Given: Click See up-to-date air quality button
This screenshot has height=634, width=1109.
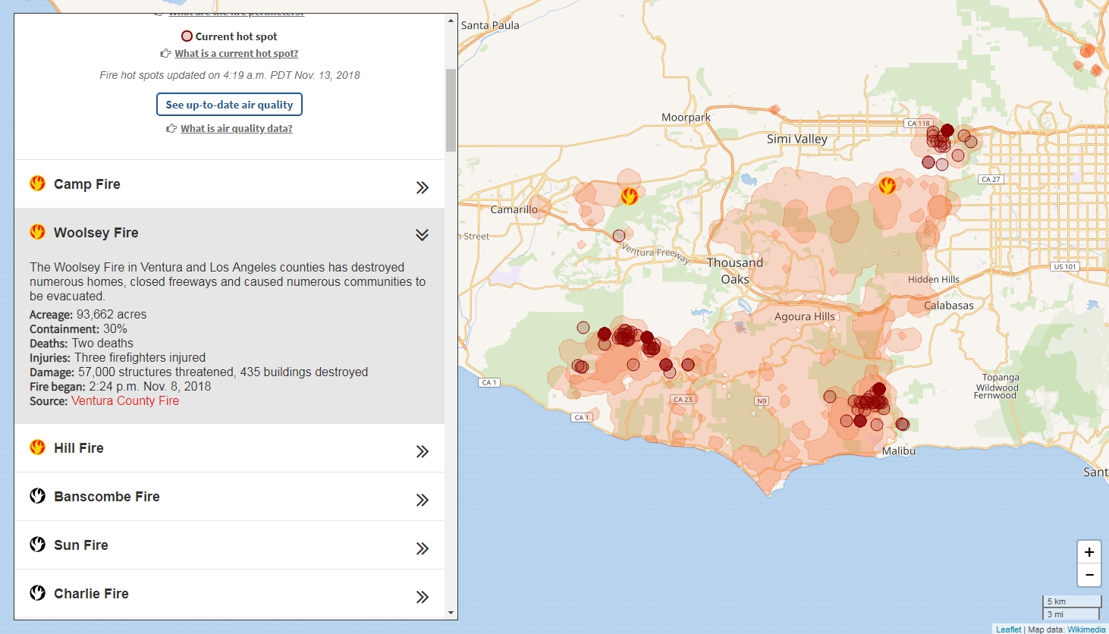Looking at the screenshot, I should [x=229, y=104].
